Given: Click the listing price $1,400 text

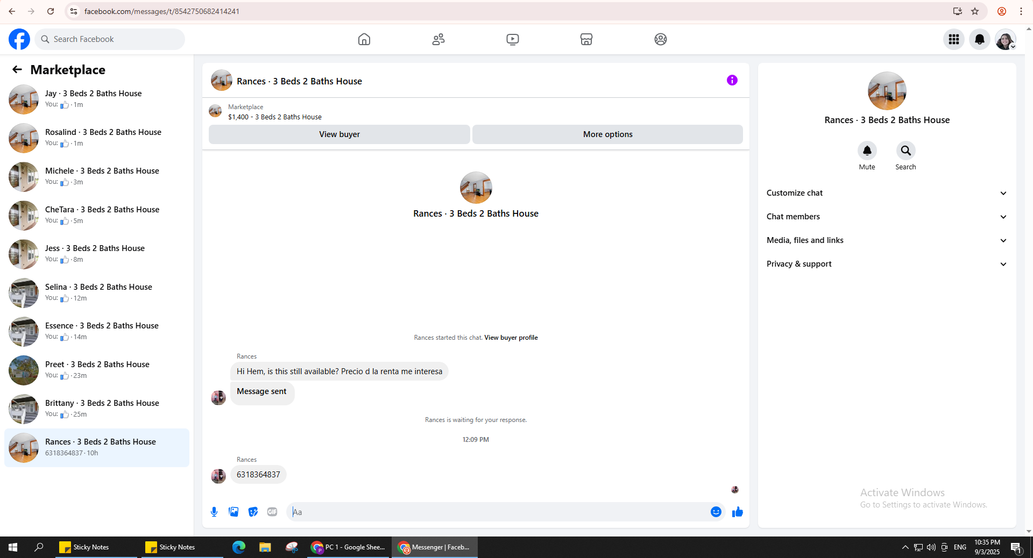Looking at the screenshot, I should pos(238,117).
